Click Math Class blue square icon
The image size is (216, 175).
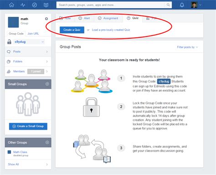coord(9,152)
